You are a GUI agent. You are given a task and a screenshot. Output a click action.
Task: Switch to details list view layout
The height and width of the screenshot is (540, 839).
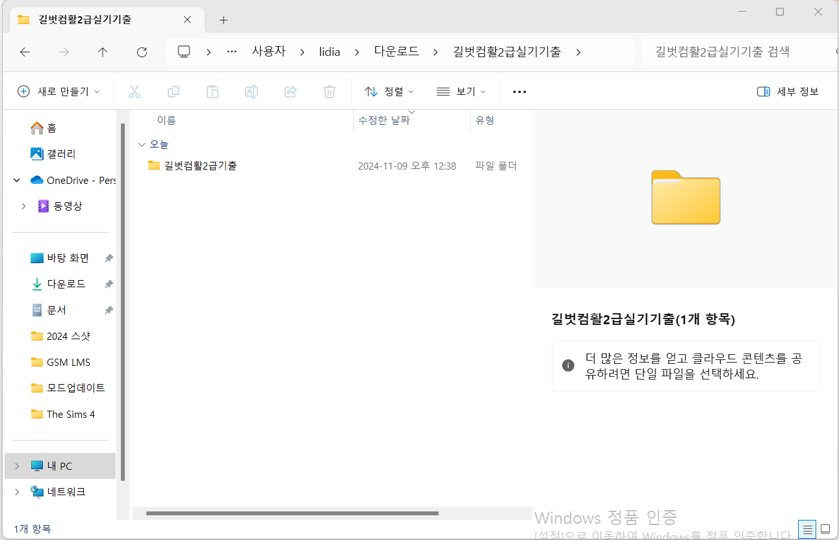click(x=808, y=529)
